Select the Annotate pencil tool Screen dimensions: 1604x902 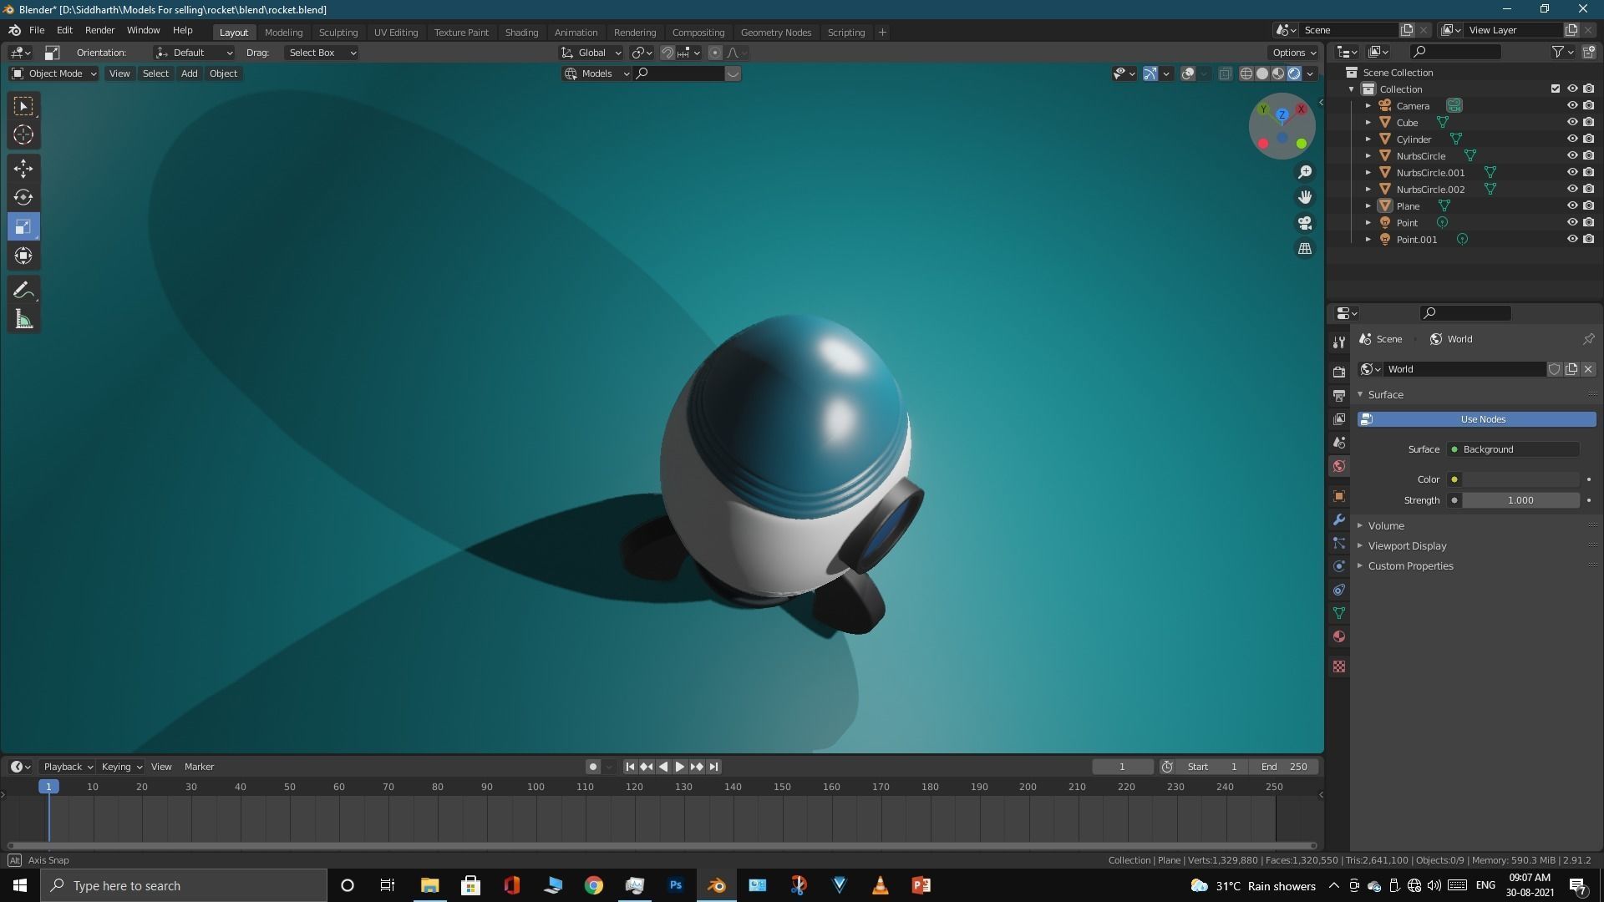point(23,290)
